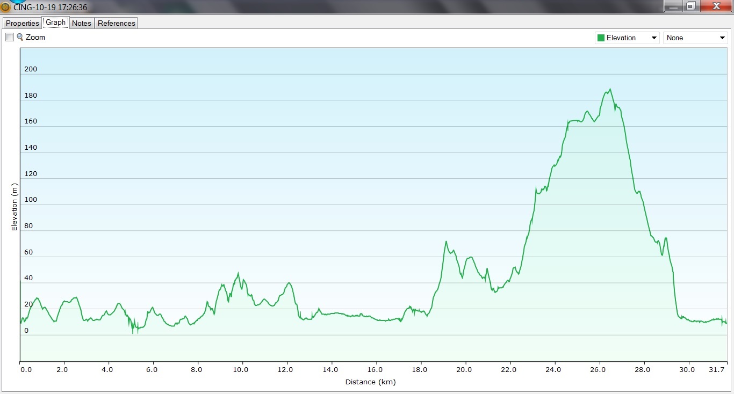Image resolution: width=734 pixels, height=394 pixels.
Task: Click the highest elevation peak on graph
Action: [609, 89]
